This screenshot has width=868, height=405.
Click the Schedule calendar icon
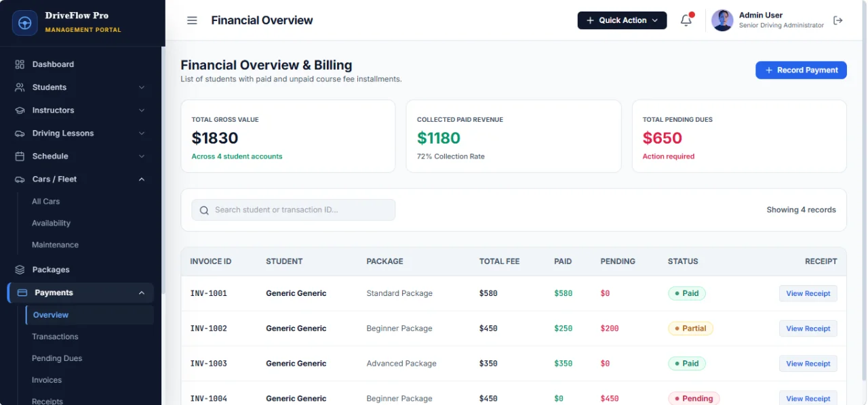(x=20, y=156)
